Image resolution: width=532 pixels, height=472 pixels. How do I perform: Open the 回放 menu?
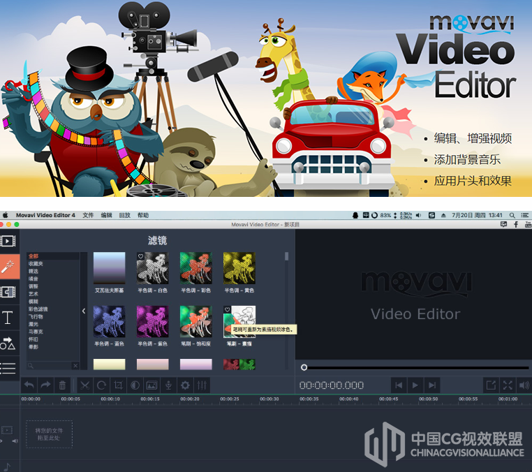coord(125,215)
